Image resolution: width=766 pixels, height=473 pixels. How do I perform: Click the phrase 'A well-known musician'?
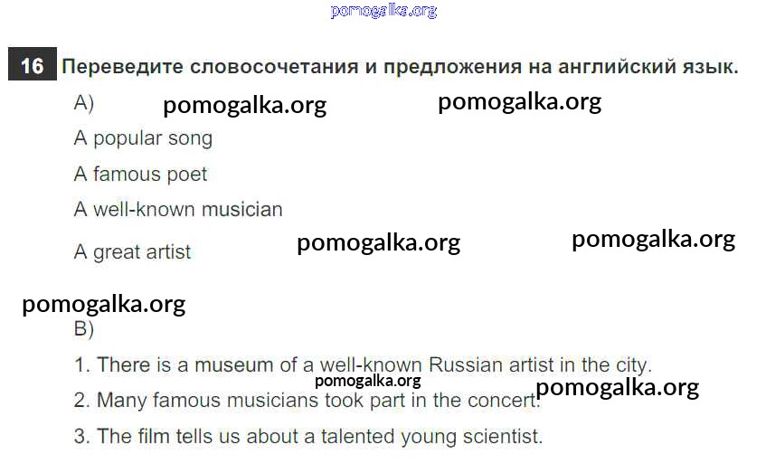pos(178,209)
